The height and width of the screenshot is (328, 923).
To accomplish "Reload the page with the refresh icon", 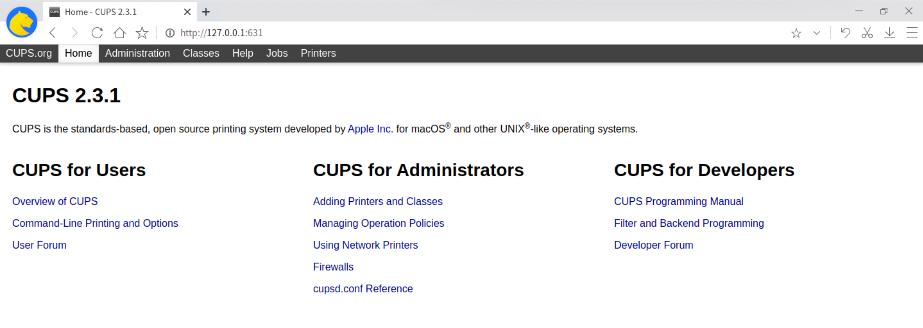I will [x=97, y=33].
